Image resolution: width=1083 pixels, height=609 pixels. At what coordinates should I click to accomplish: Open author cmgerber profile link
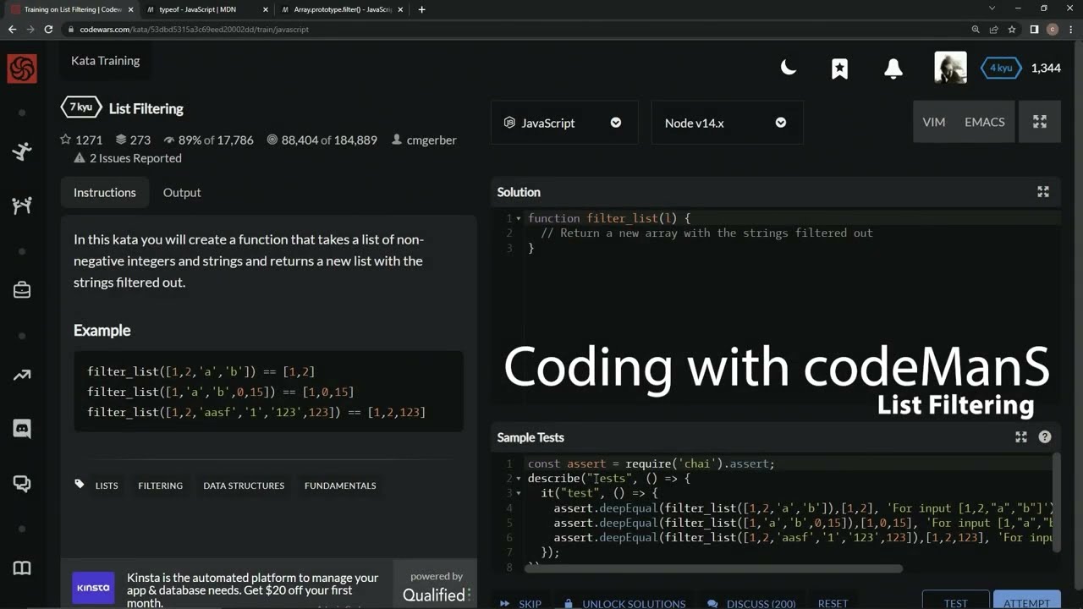(424, 140)
